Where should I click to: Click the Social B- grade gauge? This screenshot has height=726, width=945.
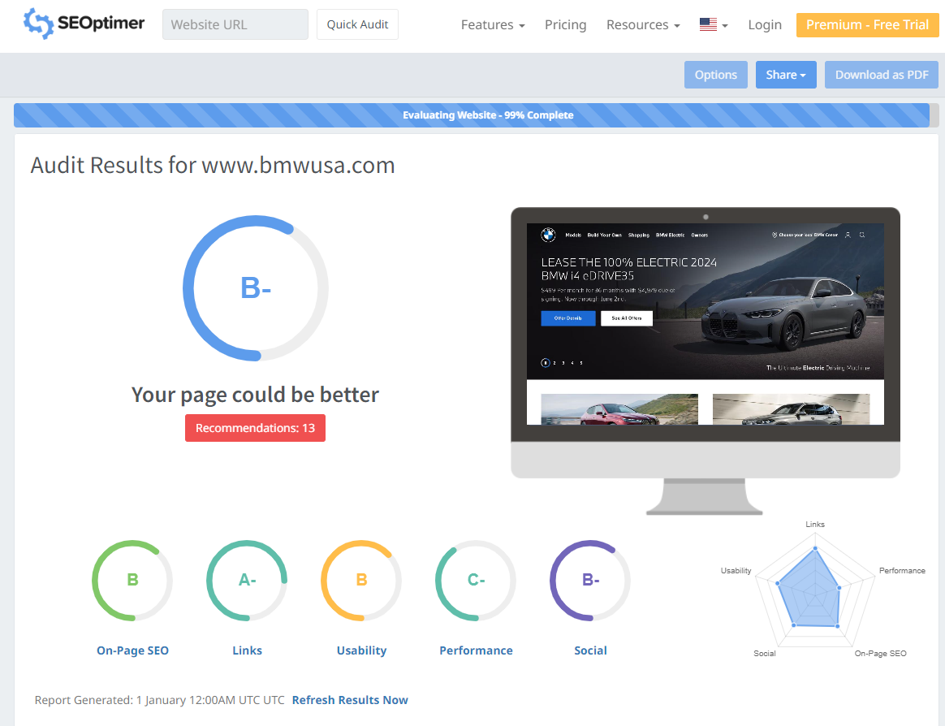[x=591, y=580]
